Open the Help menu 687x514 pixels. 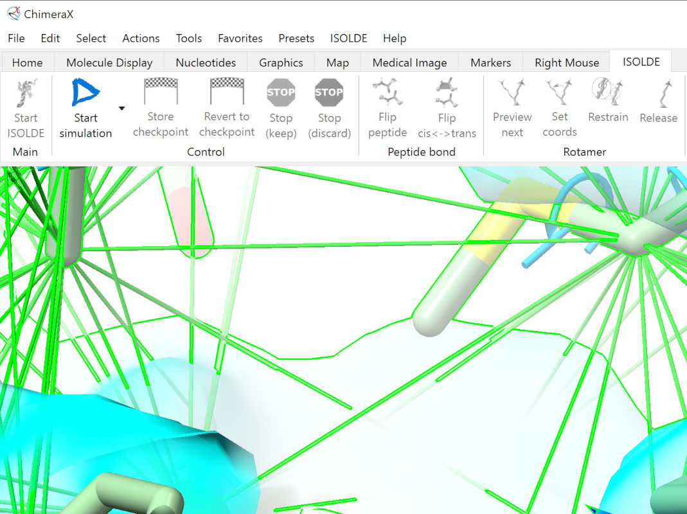point(395,39)
